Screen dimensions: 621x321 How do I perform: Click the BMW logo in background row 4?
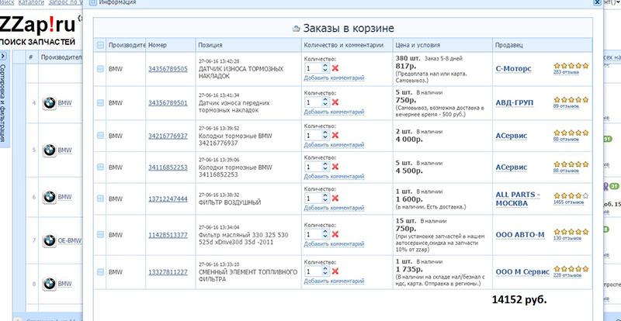pos(50,104)
